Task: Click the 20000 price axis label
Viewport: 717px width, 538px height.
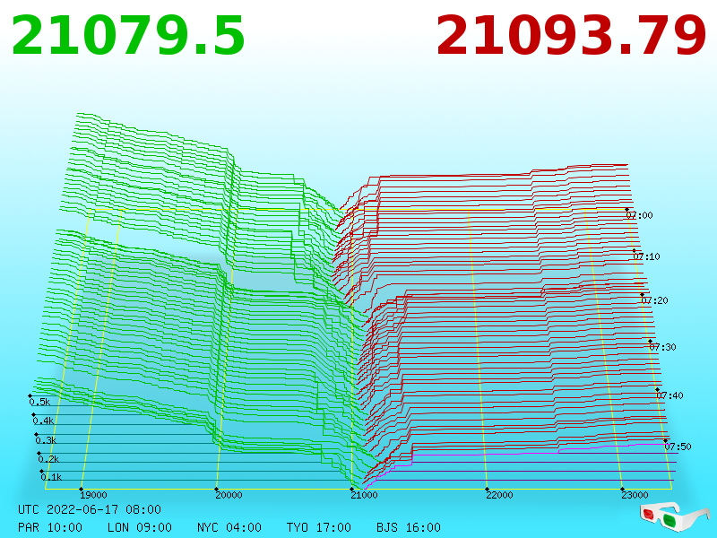Action: pyautogui.click(x=229, y=495)
